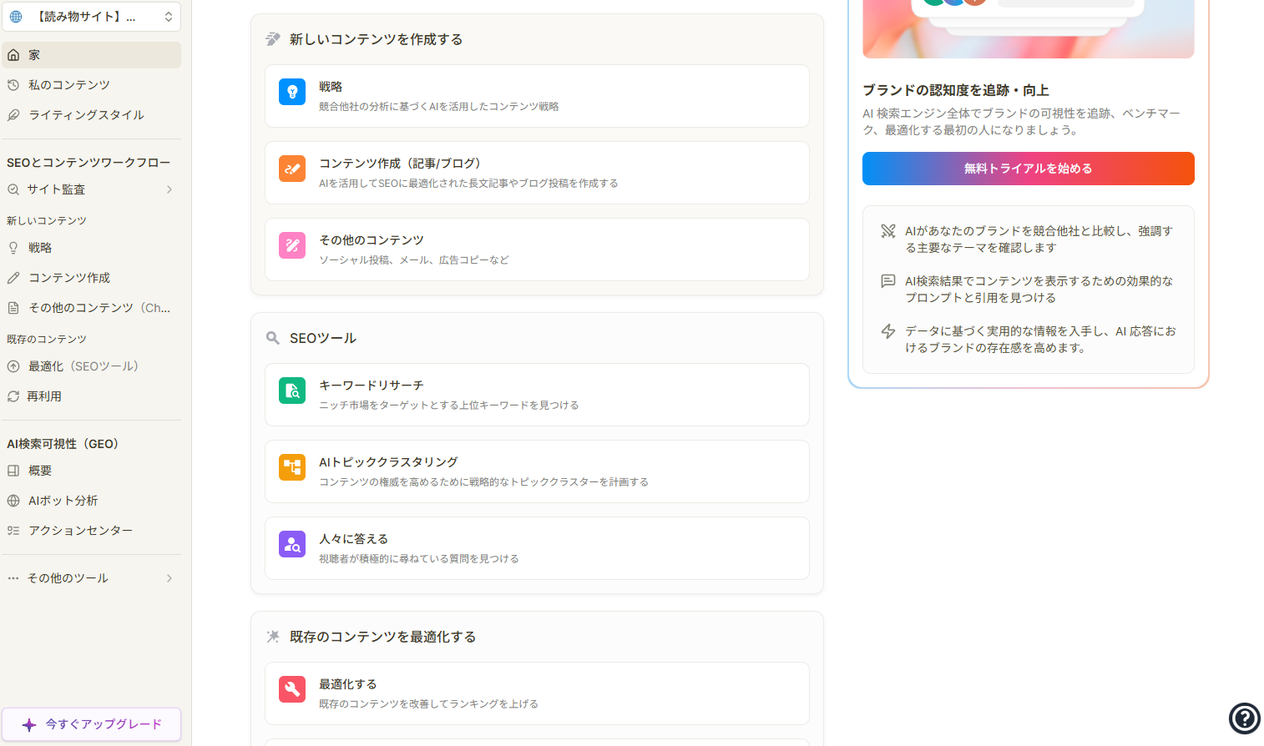Click the red 最適化する wrench icon
1264x746 pixels.
292,689
